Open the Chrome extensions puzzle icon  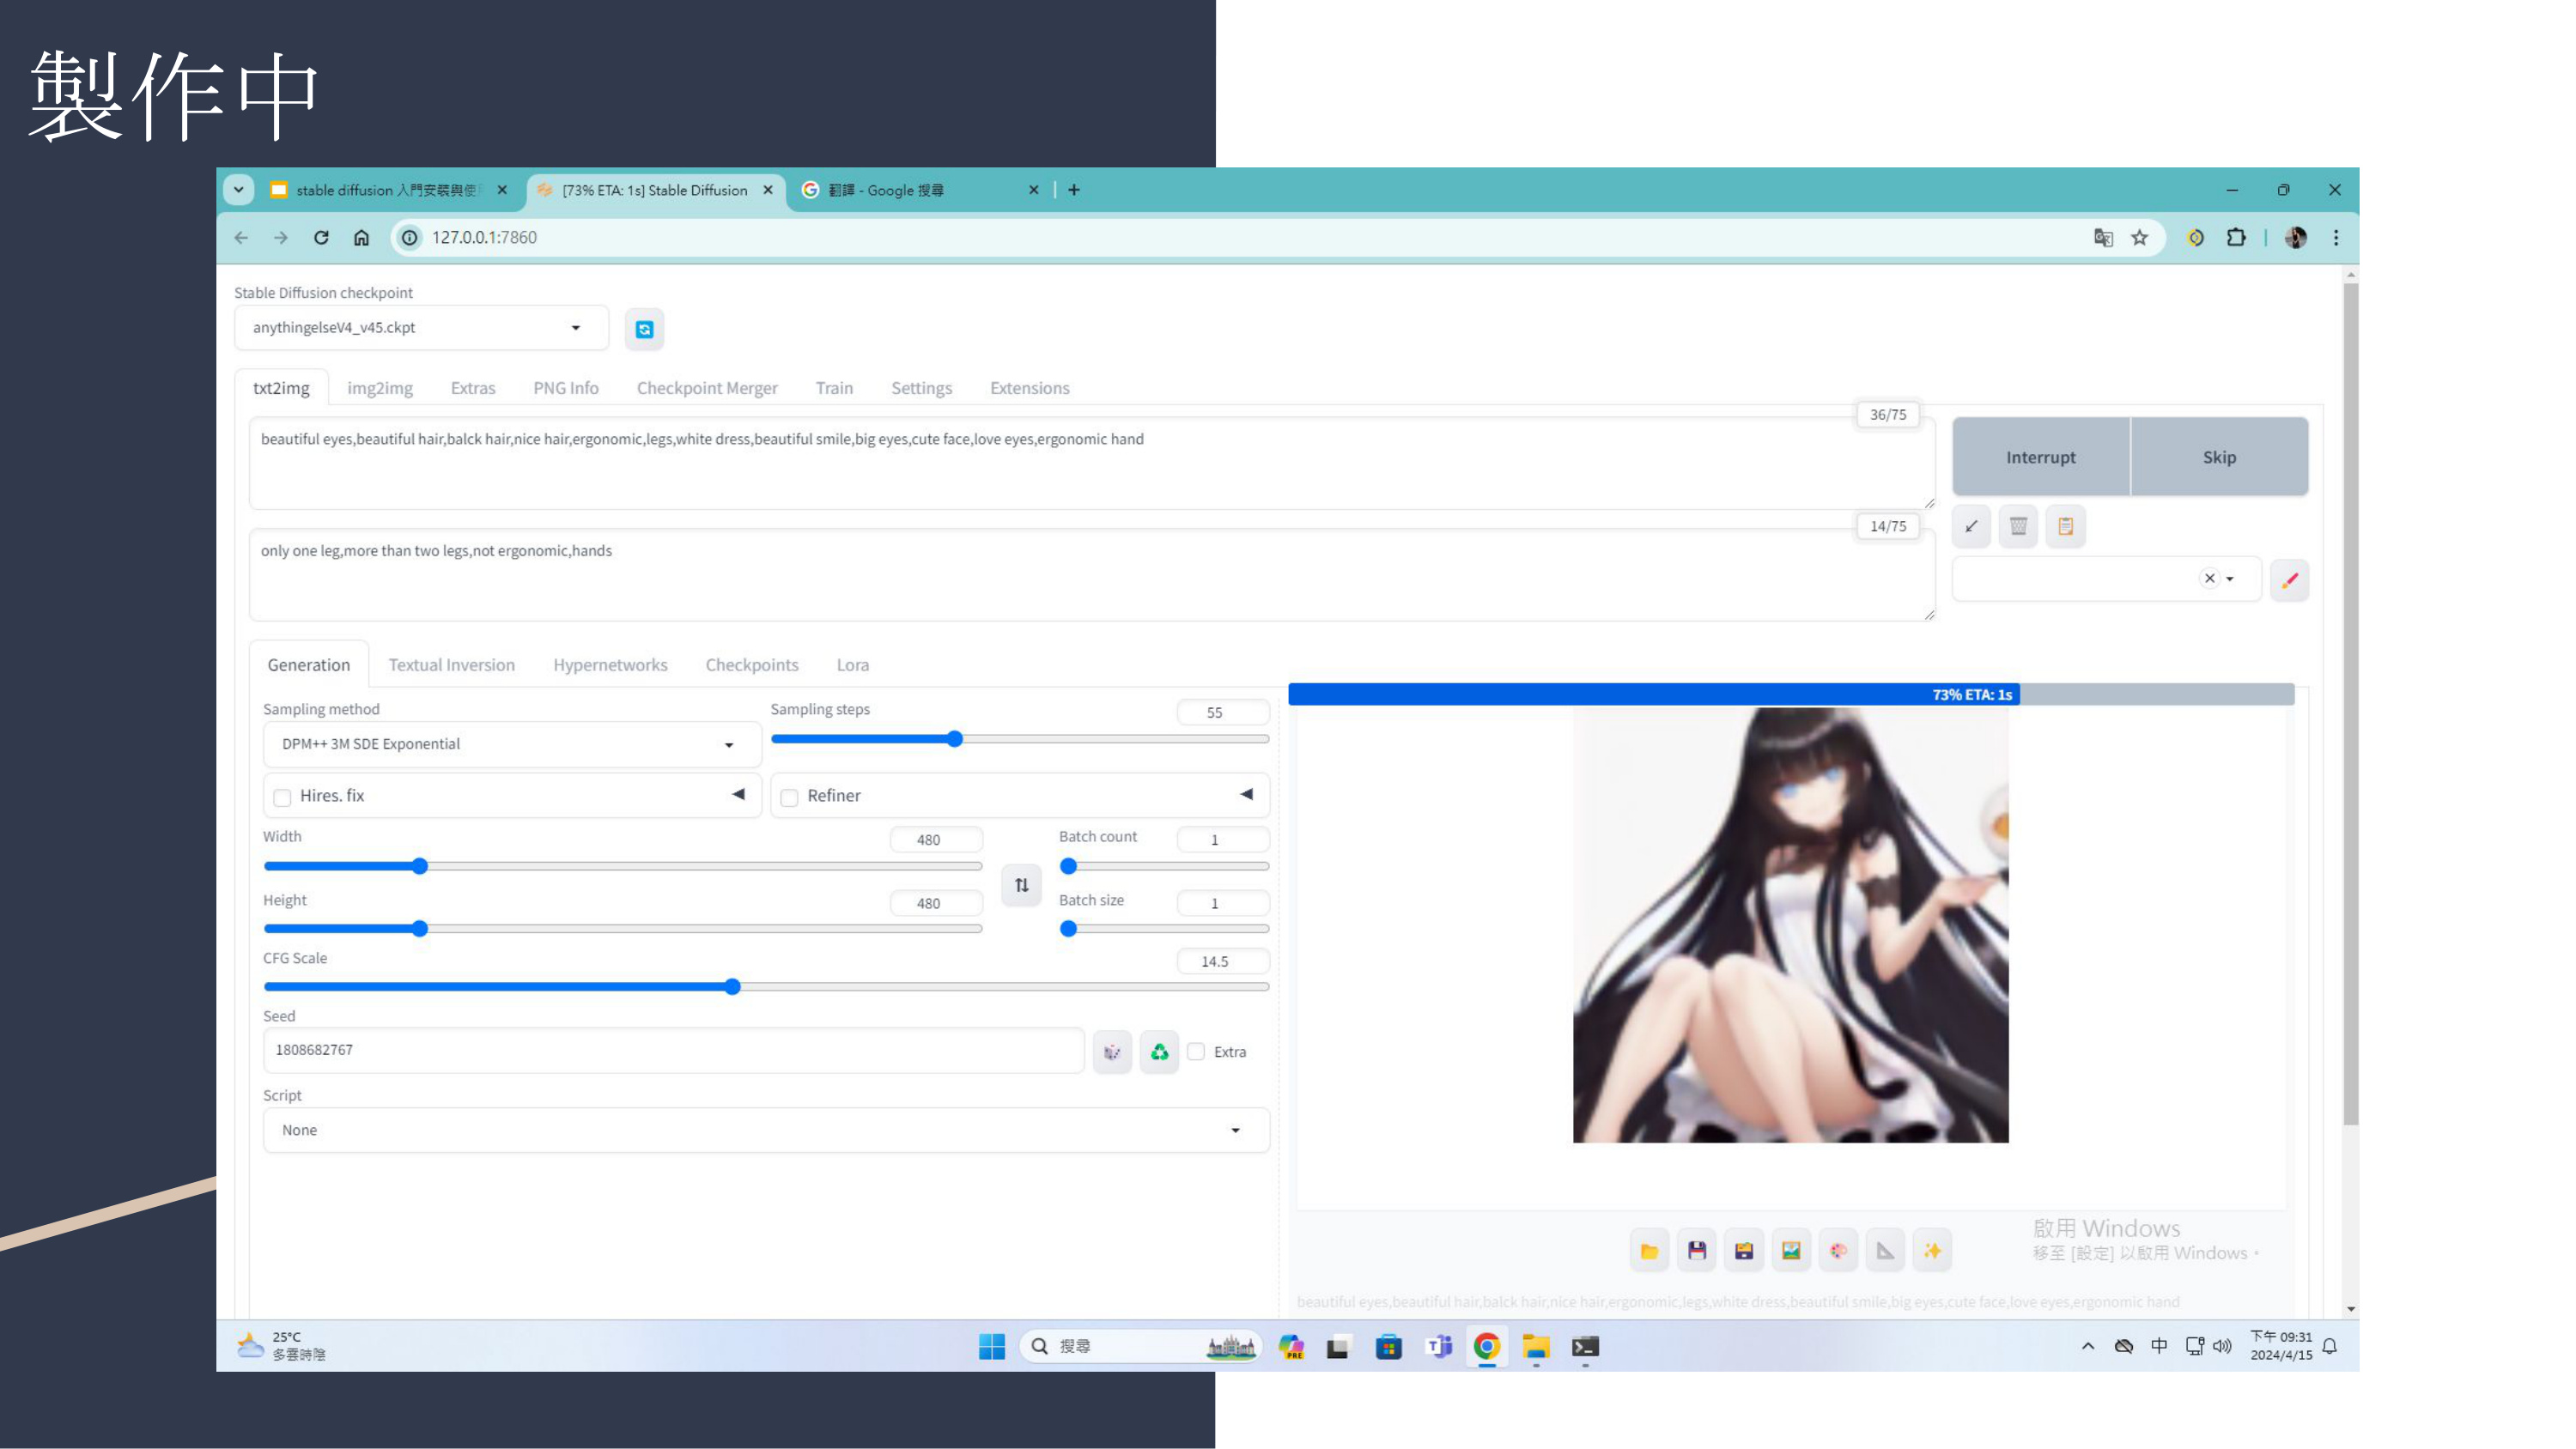(x=2236, y=238)
